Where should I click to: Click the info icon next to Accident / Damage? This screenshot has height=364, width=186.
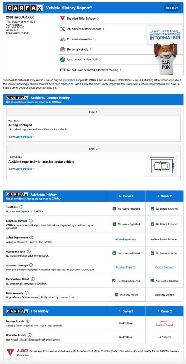[31, 265]
